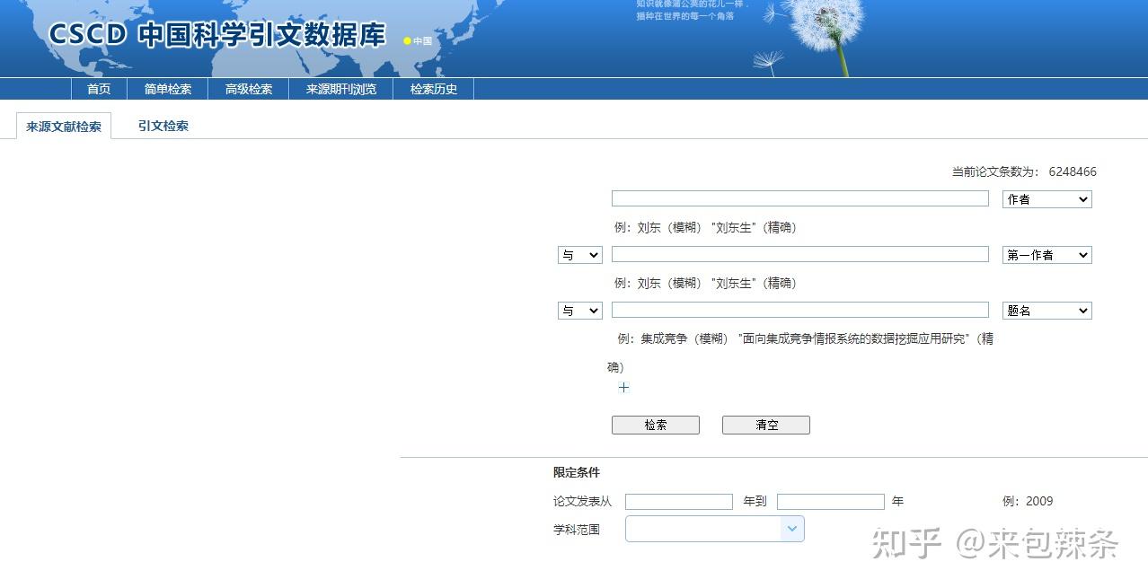Open the 作者 field type dropdown
1148x588 pixels.
click(x=1046, y=198)
